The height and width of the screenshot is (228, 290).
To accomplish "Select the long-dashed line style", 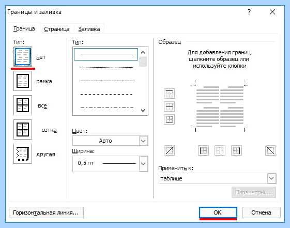I will 106,94.
